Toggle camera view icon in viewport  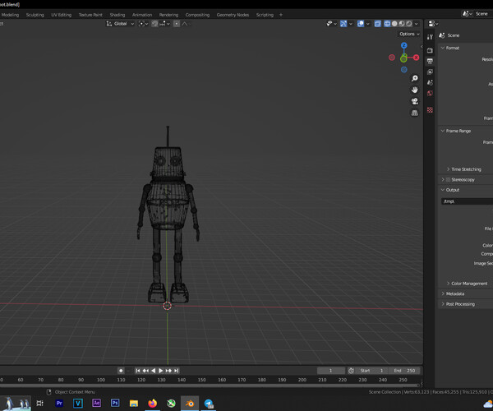[x=415, y=101]
